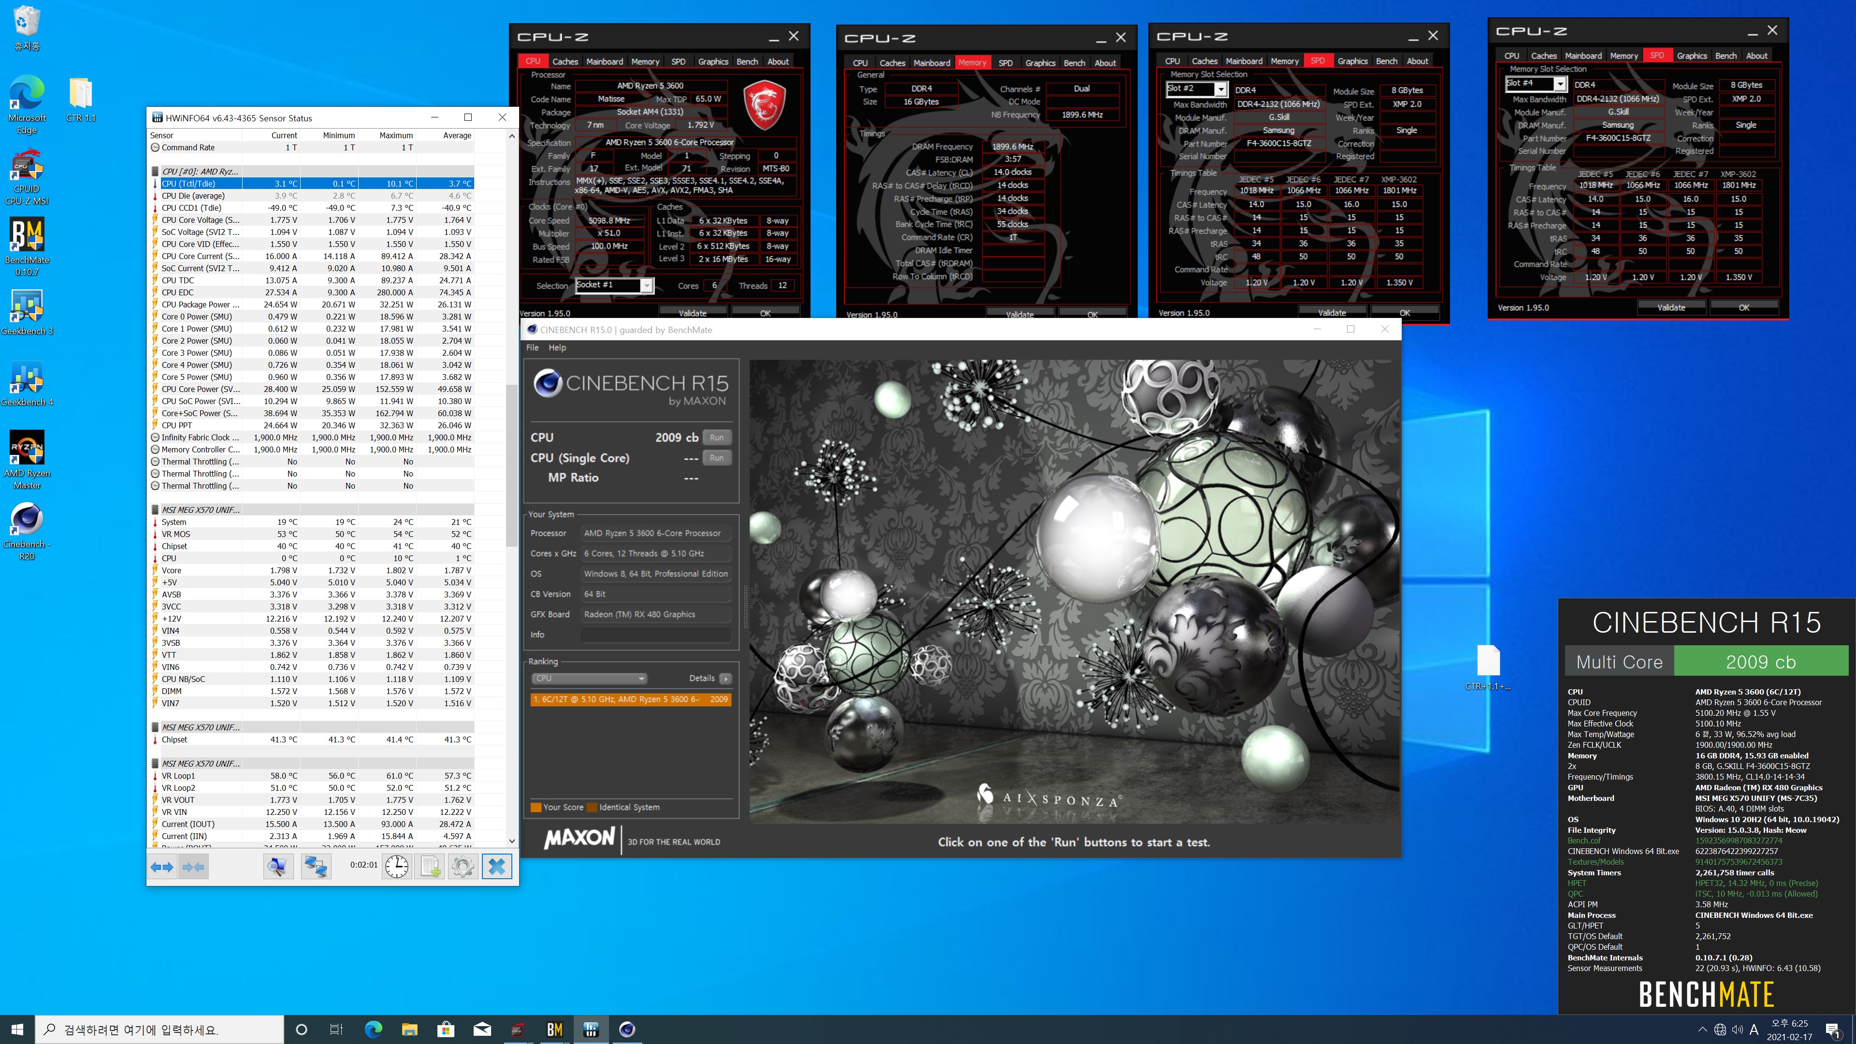Run Cinebench CPU Single Core test

tap(716, 458)
